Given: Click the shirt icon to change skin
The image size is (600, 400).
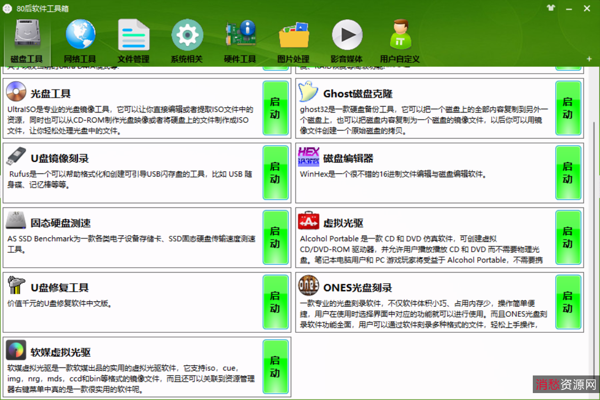Looking at the screenshot, I should [x=550, y=9].
